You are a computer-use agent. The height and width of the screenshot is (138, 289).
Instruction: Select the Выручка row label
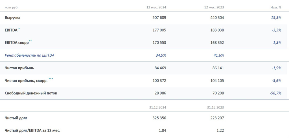[12, 17]
